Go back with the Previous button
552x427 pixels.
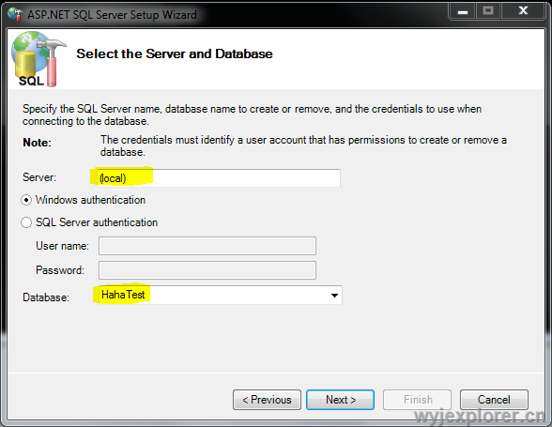pyautogui.click(x=267, y=400)
